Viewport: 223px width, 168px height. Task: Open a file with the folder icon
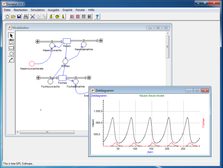[13, 16]
